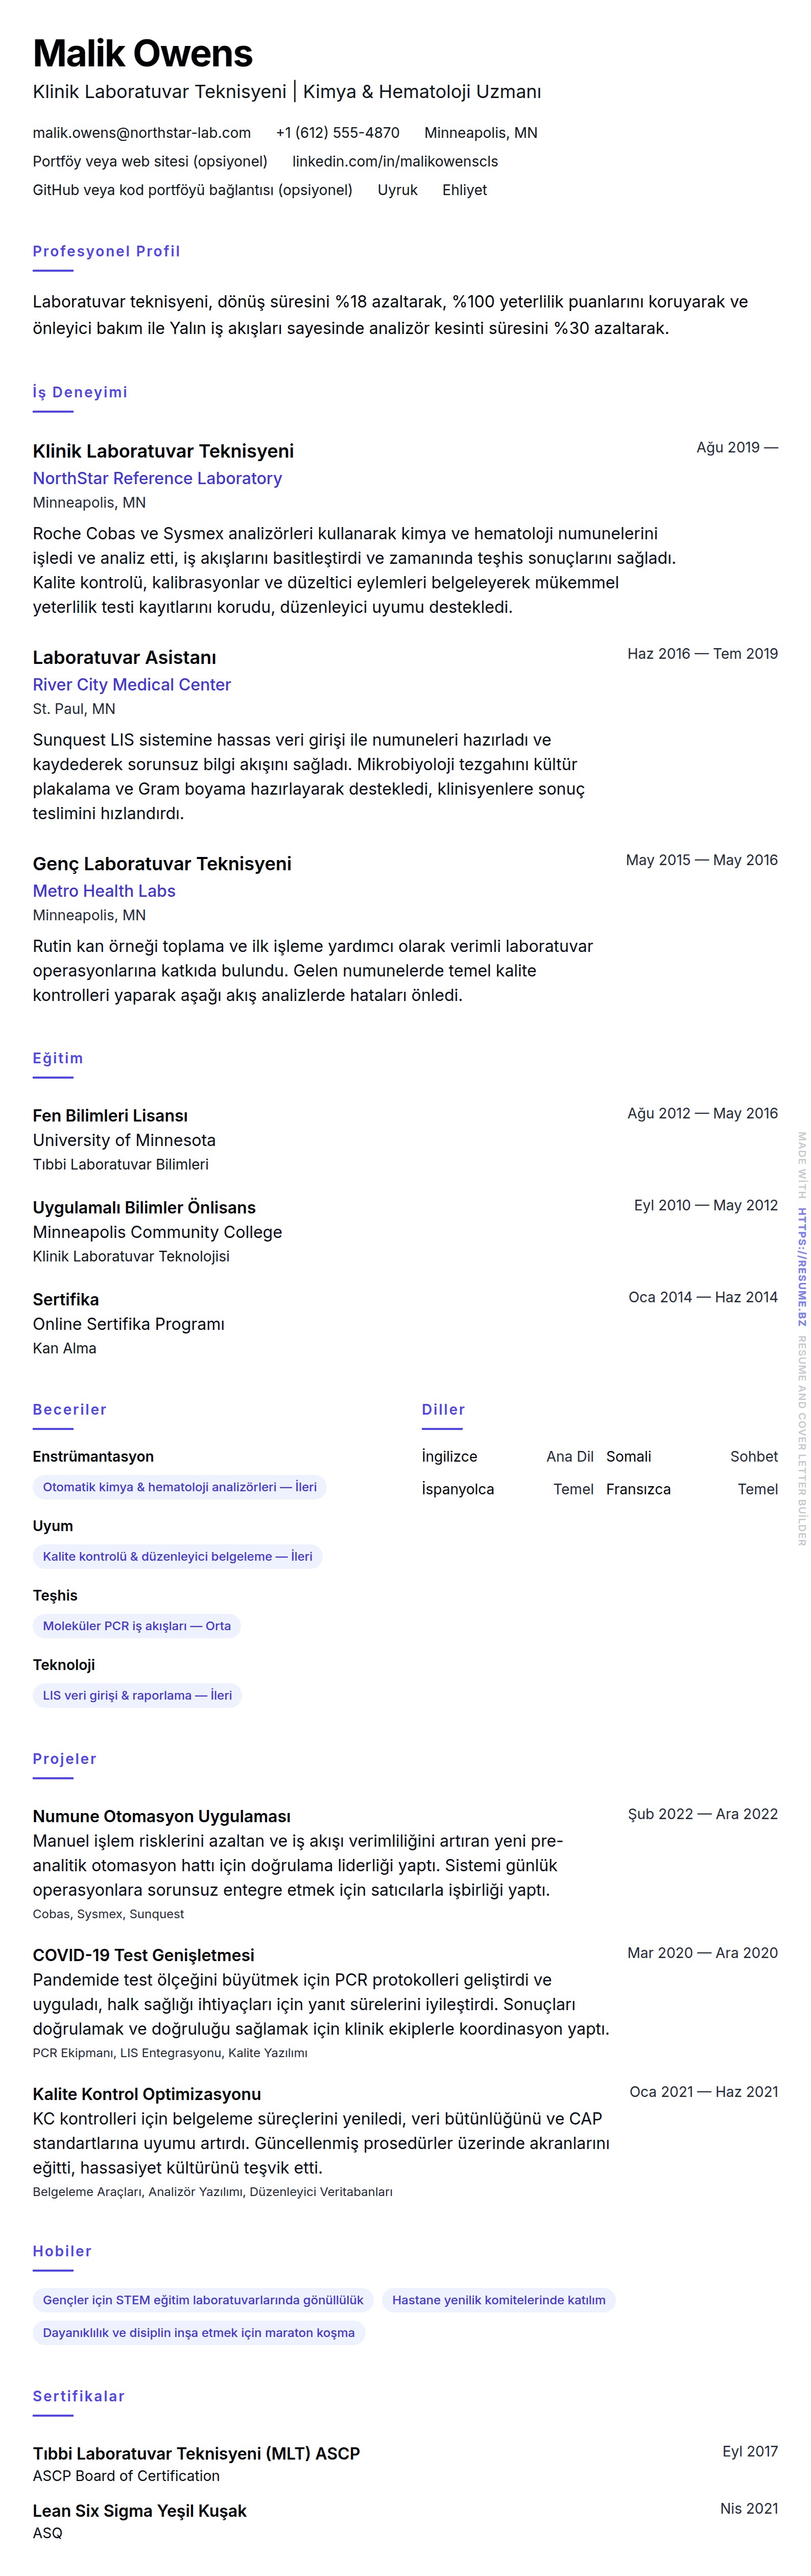Select the maraton koşma hobby tag
The height and width of the screenshot is (2576, 811).
pos(198,2333)
